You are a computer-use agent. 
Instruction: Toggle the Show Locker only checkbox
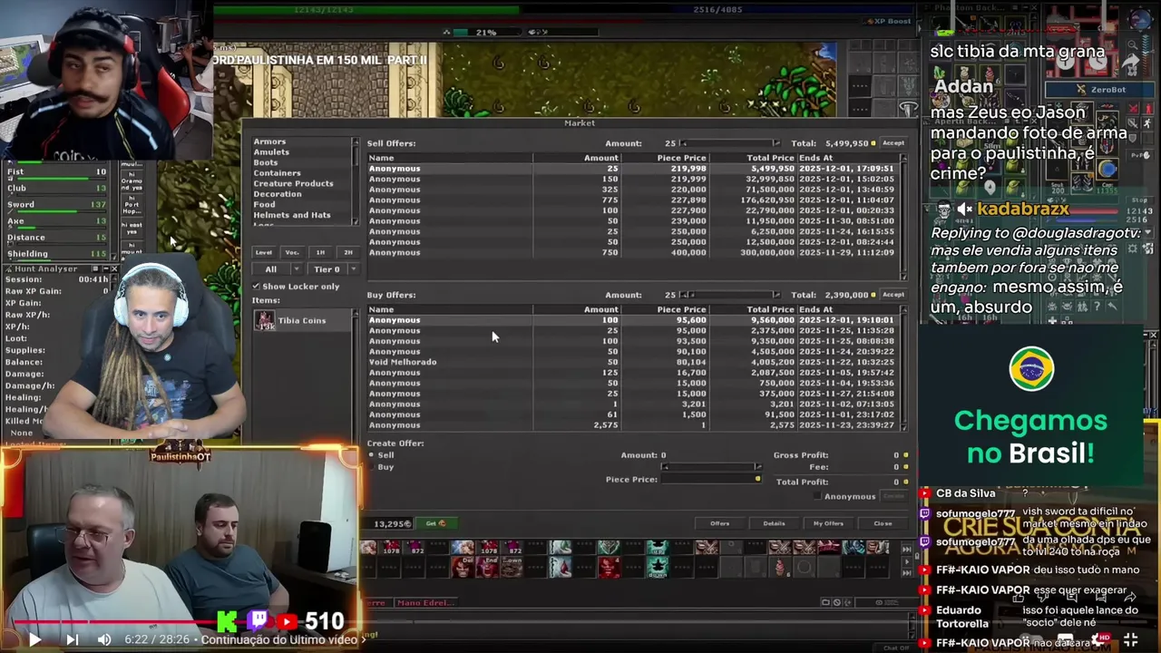click(x=257, y=287)
